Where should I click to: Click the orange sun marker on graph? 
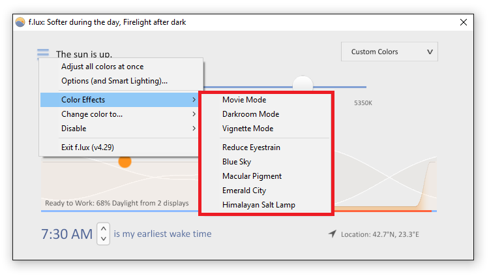(x=125, y=162)
